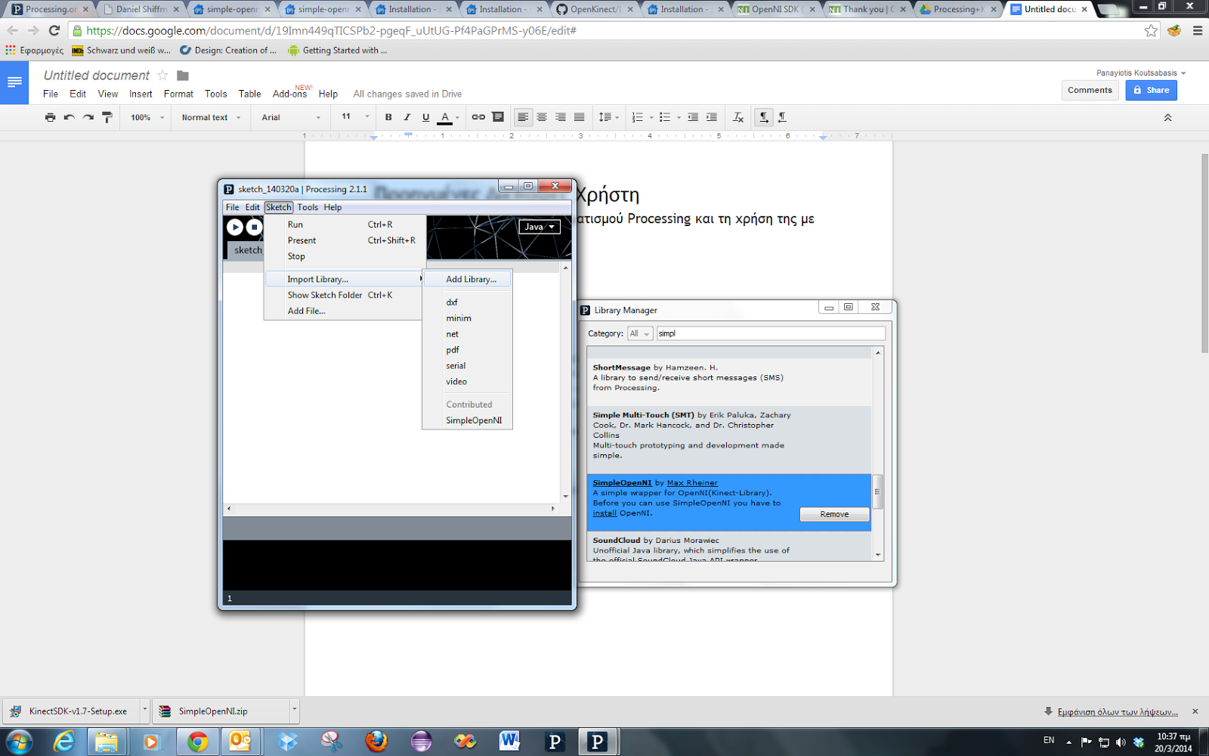Click the Print icon in Docs toolbar
The height and width of the screenshot is (756, 1209).
pos(50,117)
